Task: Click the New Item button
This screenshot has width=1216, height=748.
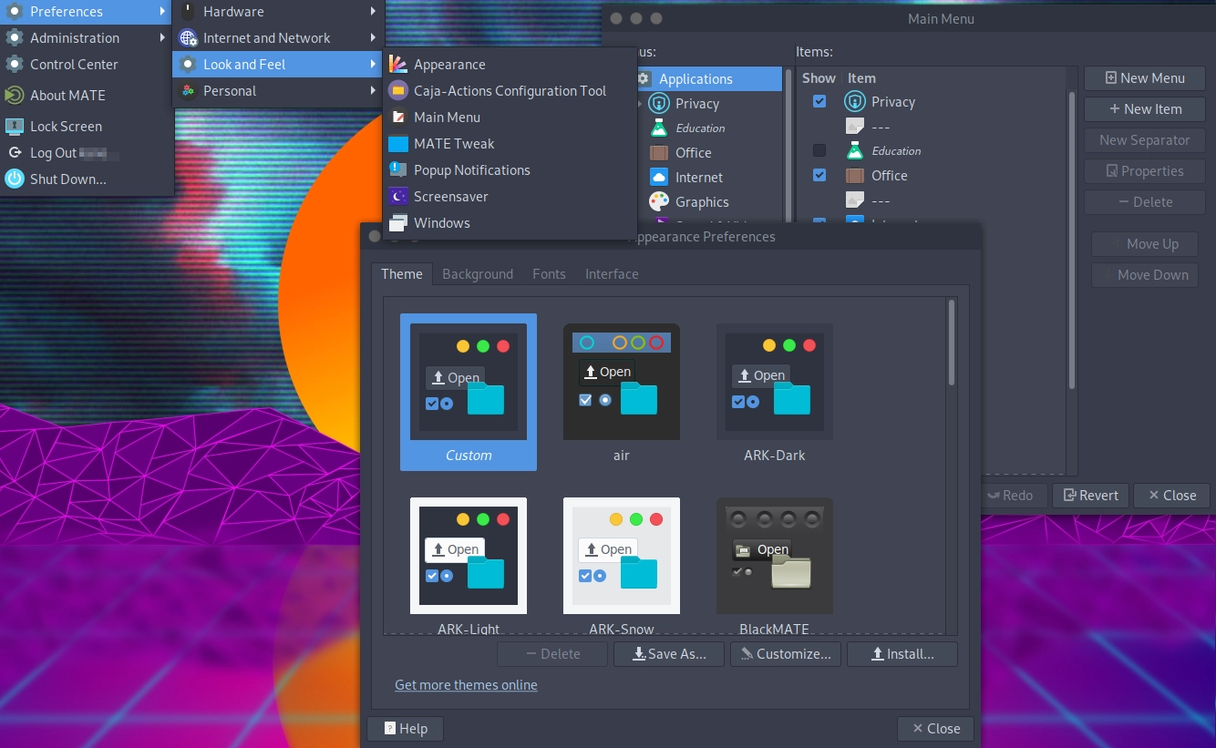Action: pos(1145,109)
